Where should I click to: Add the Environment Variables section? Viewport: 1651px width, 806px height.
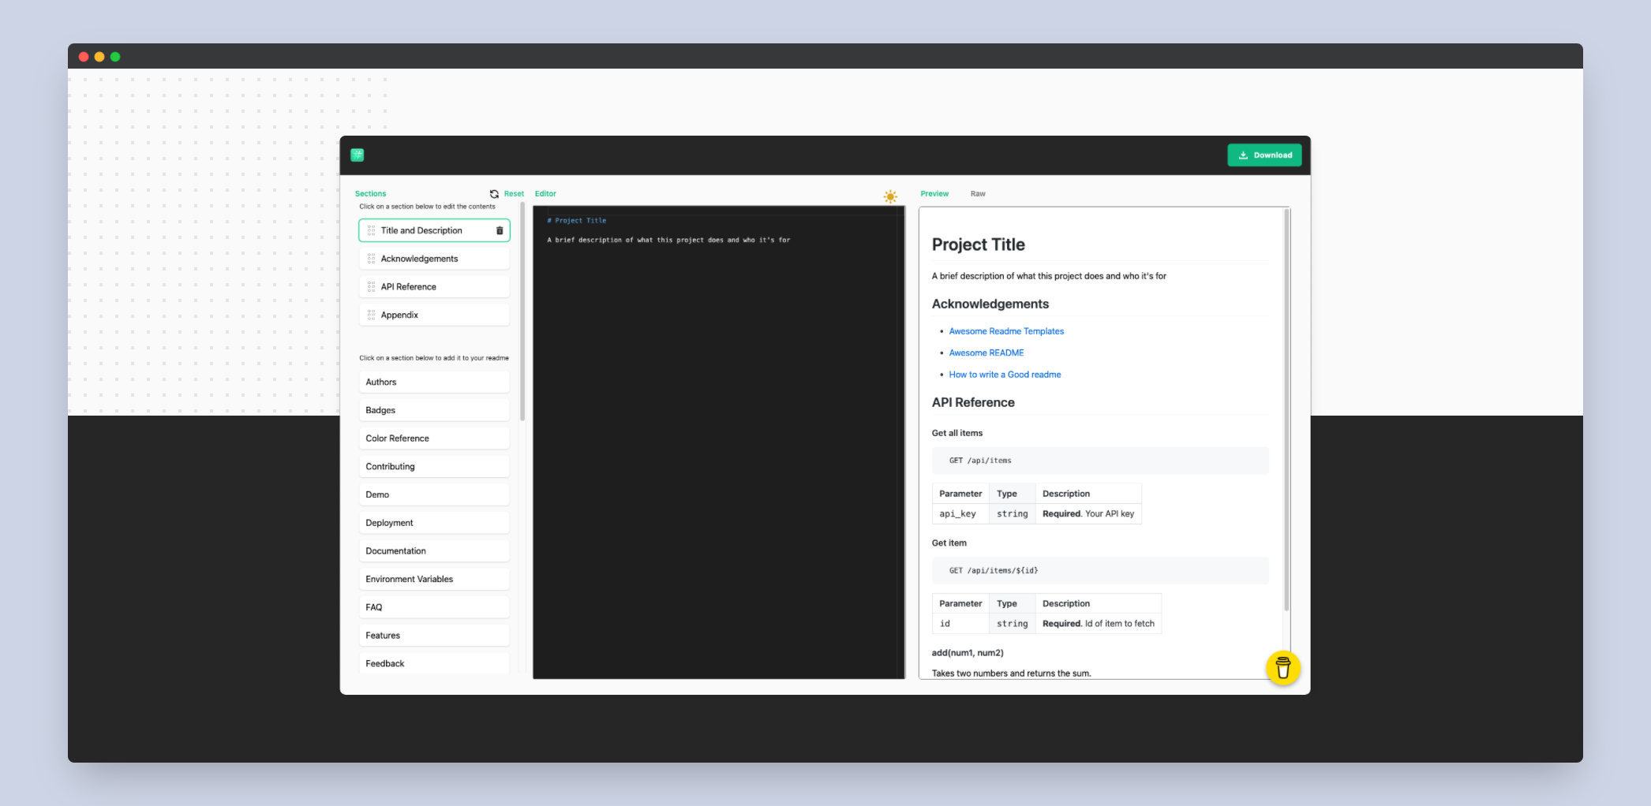(434, 579)
